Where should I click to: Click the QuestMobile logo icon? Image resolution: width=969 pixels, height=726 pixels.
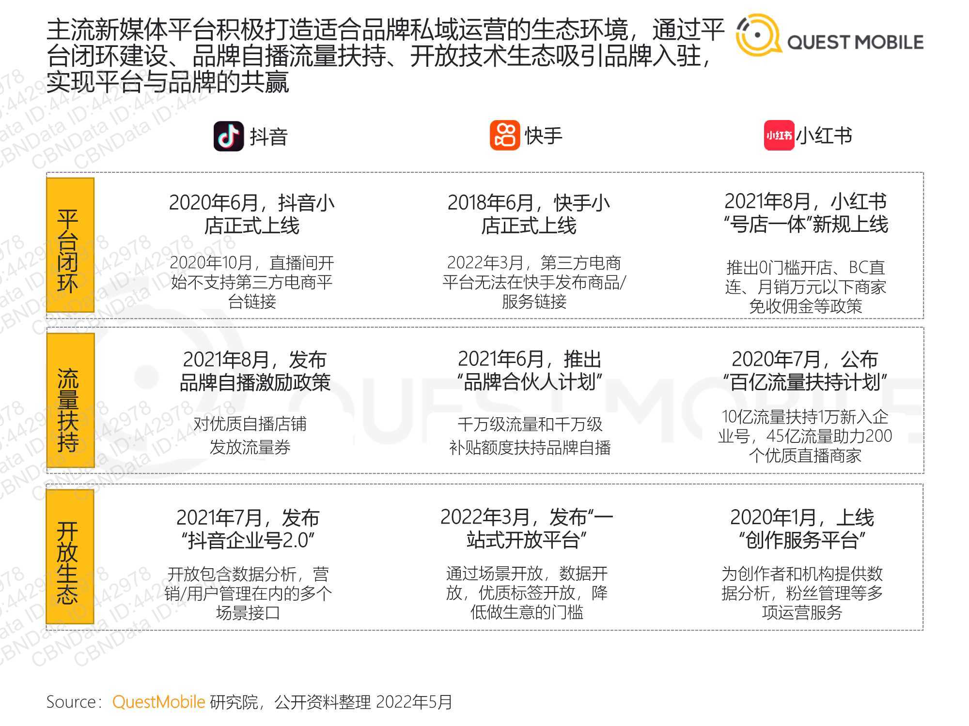click(x=758, y=35)
